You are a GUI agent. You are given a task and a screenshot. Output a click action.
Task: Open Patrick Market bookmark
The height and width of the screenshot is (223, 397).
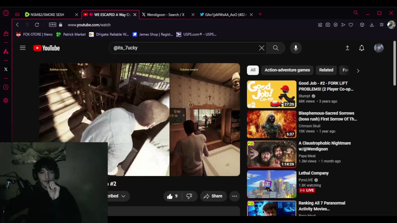(x=71, y=34)
